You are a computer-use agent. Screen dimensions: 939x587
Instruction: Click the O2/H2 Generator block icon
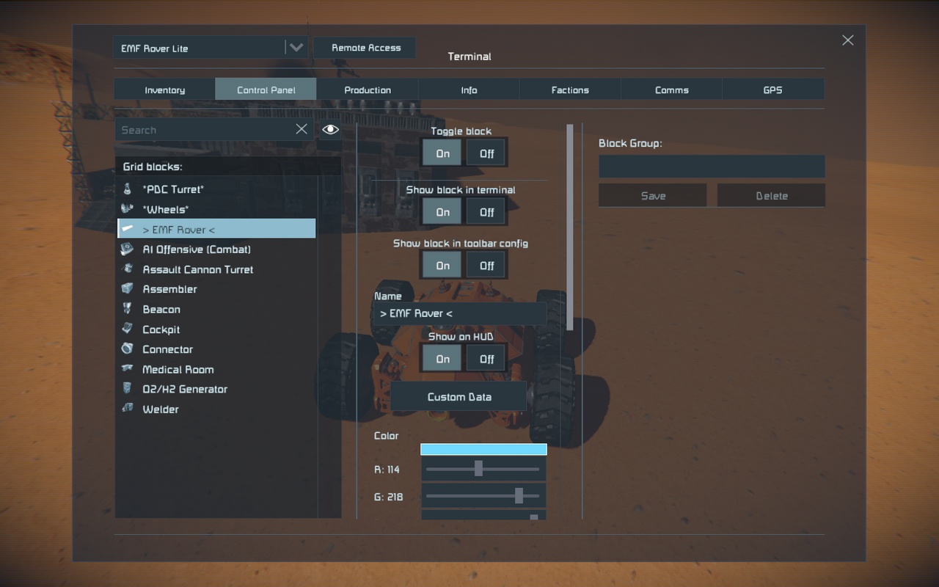[128, 389]
